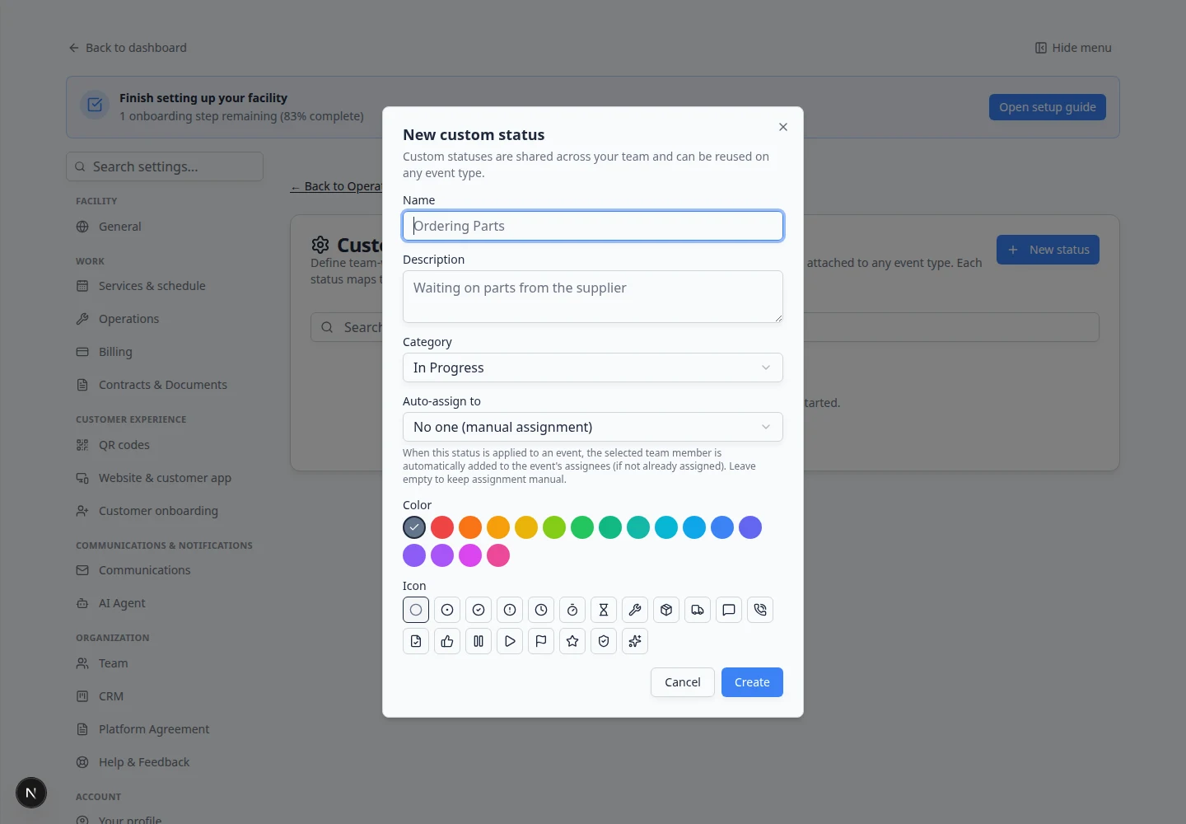
Task: Select the document check status icon
Action: point(416,641)
